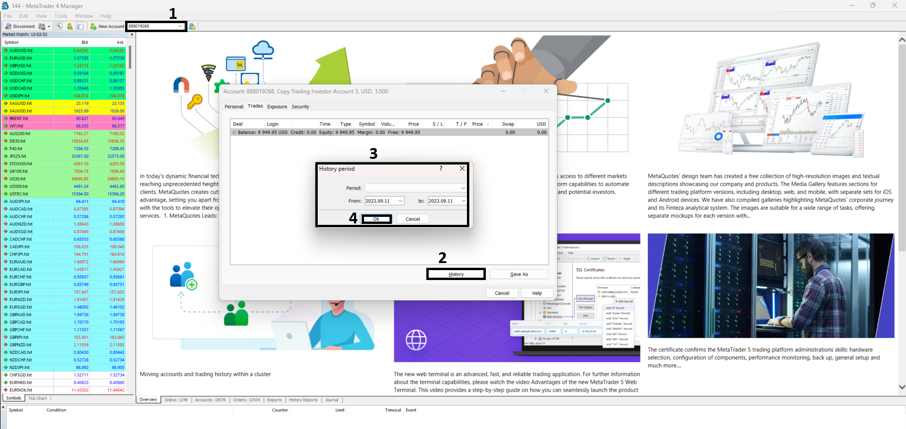Click the overview page scroll-up arrow
This screenshot has width=906, height=429.
(x=902, y=40)
